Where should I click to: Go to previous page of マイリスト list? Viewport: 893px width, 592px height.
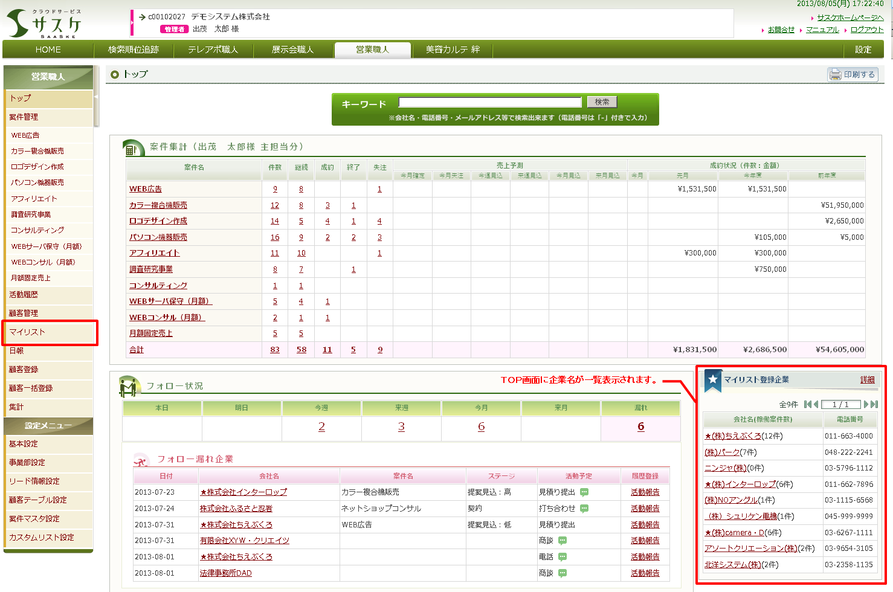(816, 405)
